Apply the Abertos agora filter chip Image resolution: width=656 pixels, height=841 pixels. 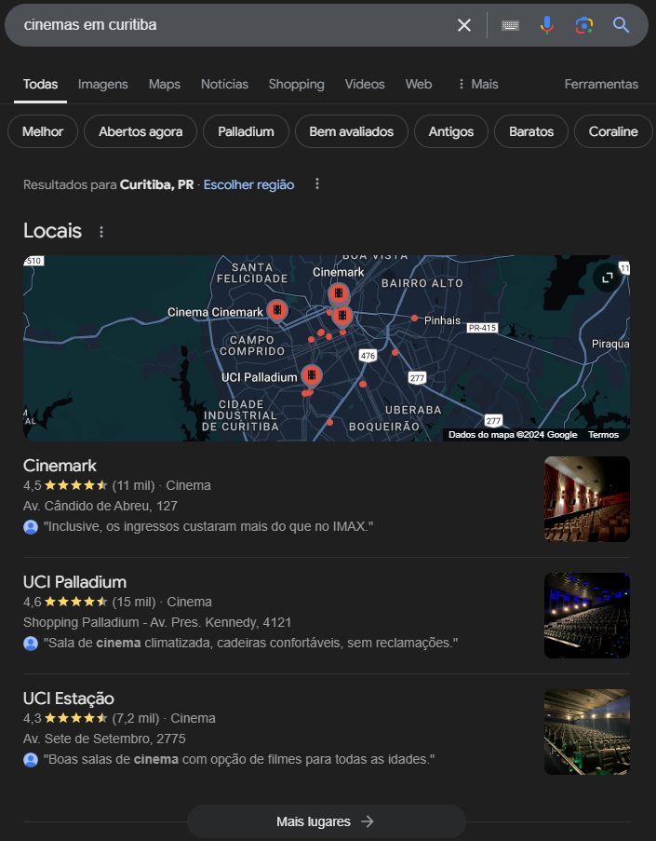pyautogui.click(x=141, y=131)
